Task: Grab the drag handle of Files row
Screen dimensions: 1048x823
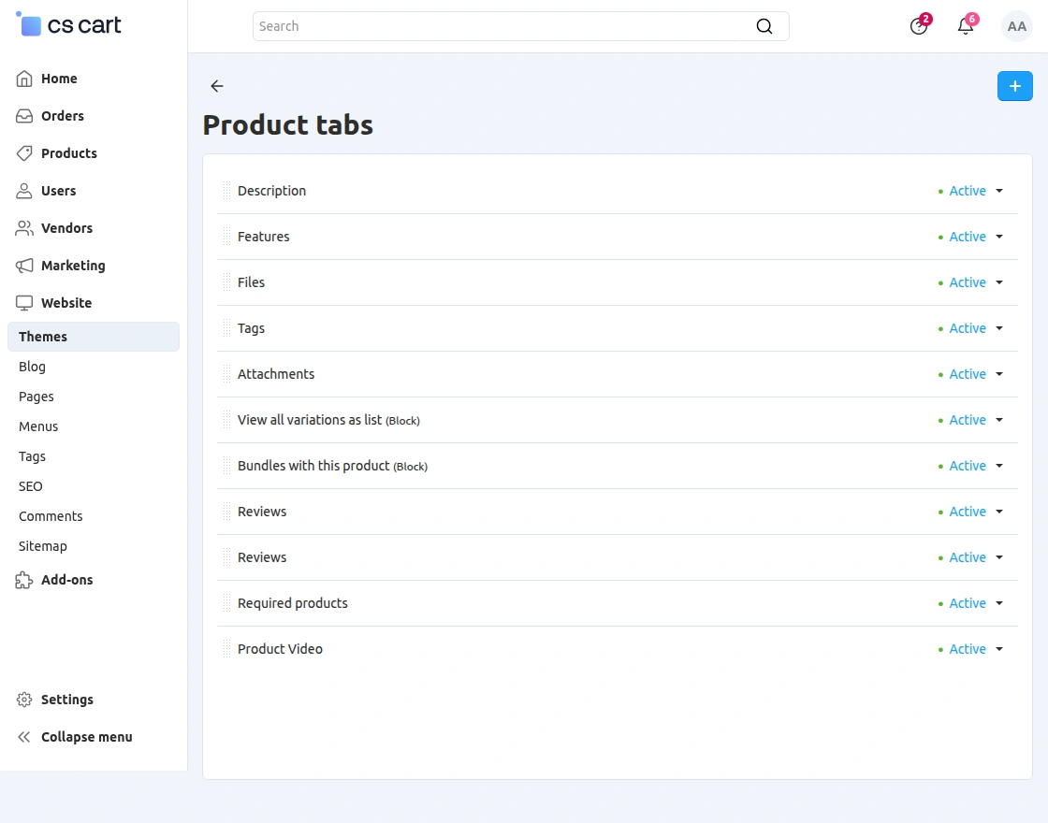Action: (x=226, y=282)
